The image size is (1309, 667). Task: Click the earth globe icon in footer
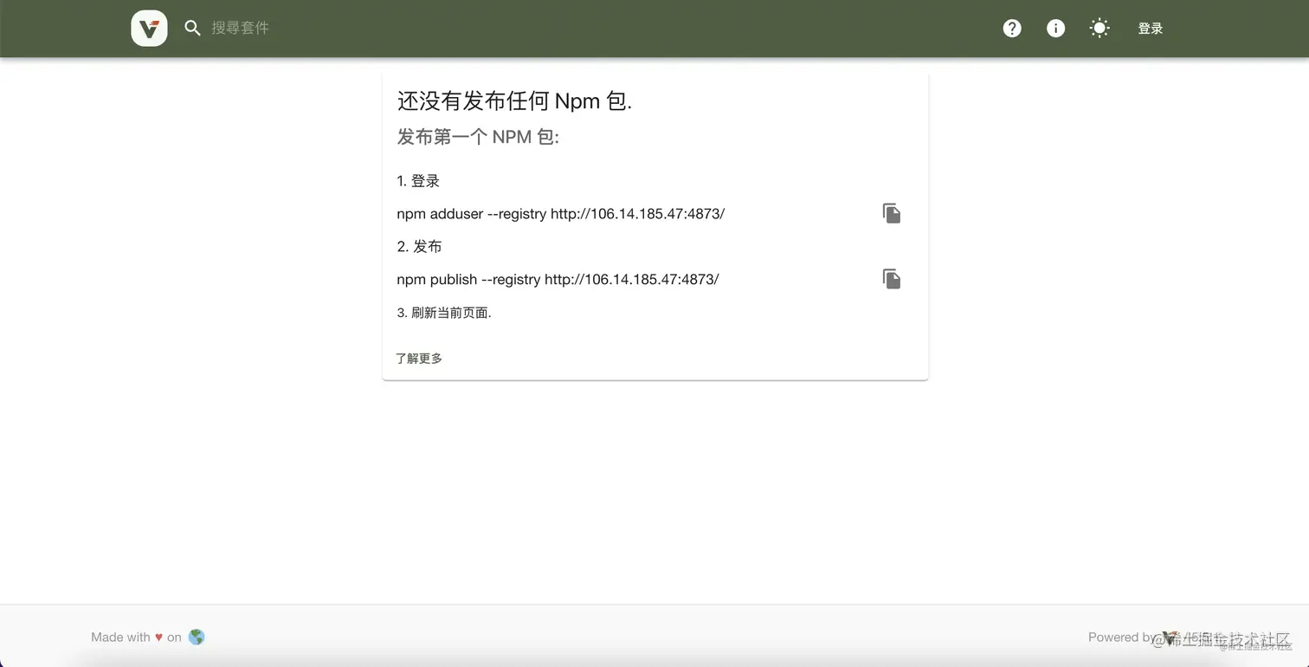click(197, 637)
